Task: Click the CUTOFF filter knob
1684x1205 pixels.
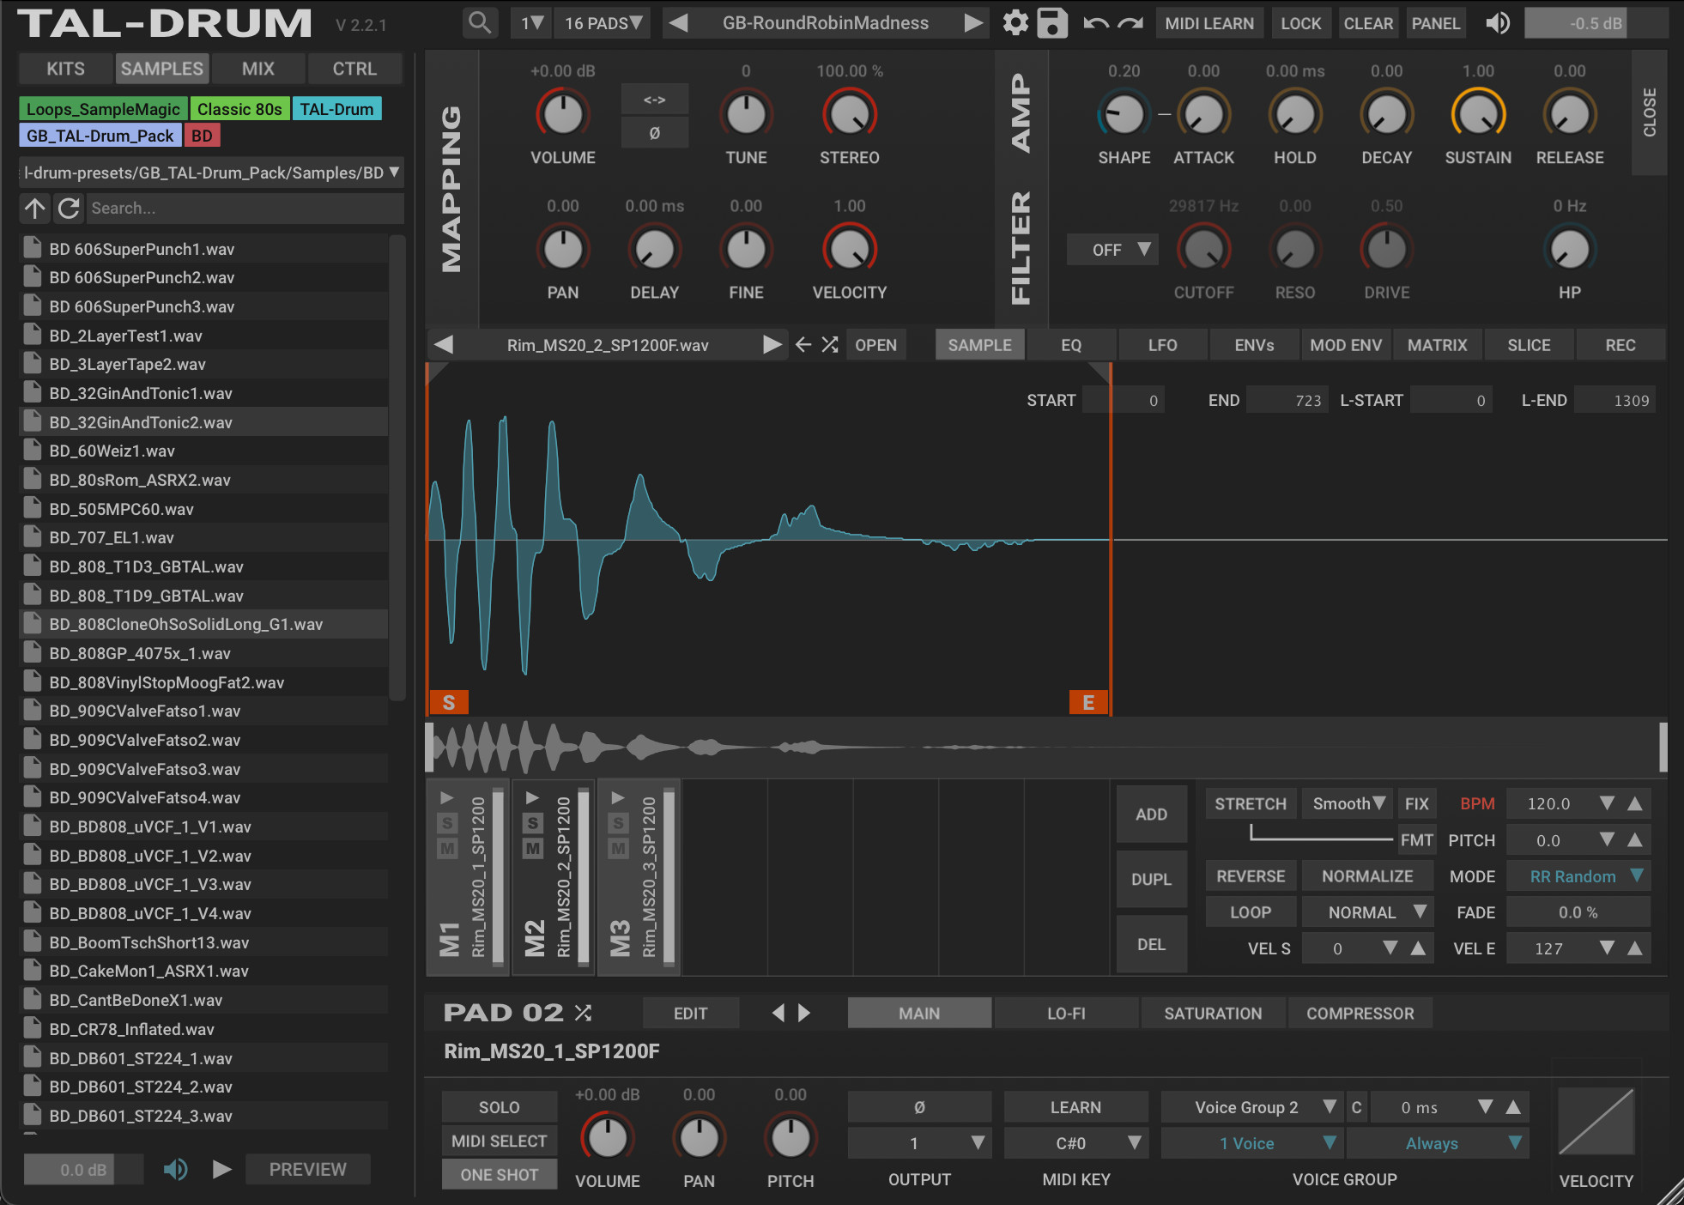Action: click(x=1203, y=250)
